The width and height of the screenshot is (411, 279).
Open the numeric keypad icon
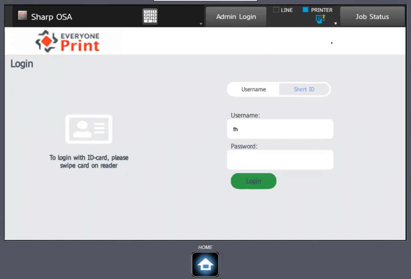(x=150, y=16)
